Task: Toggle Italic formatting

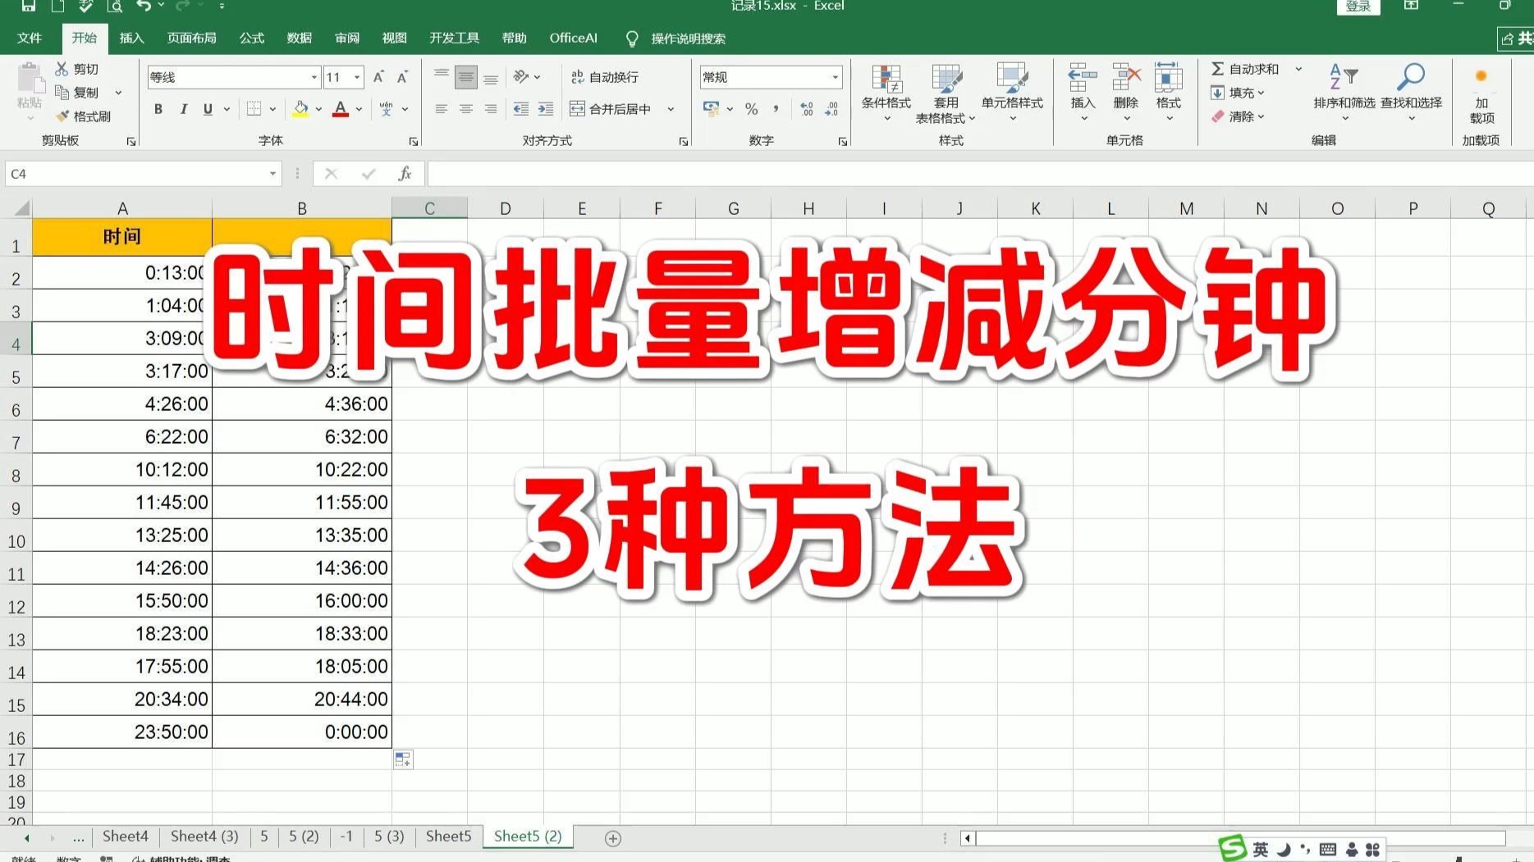Action: click(184, 108)
